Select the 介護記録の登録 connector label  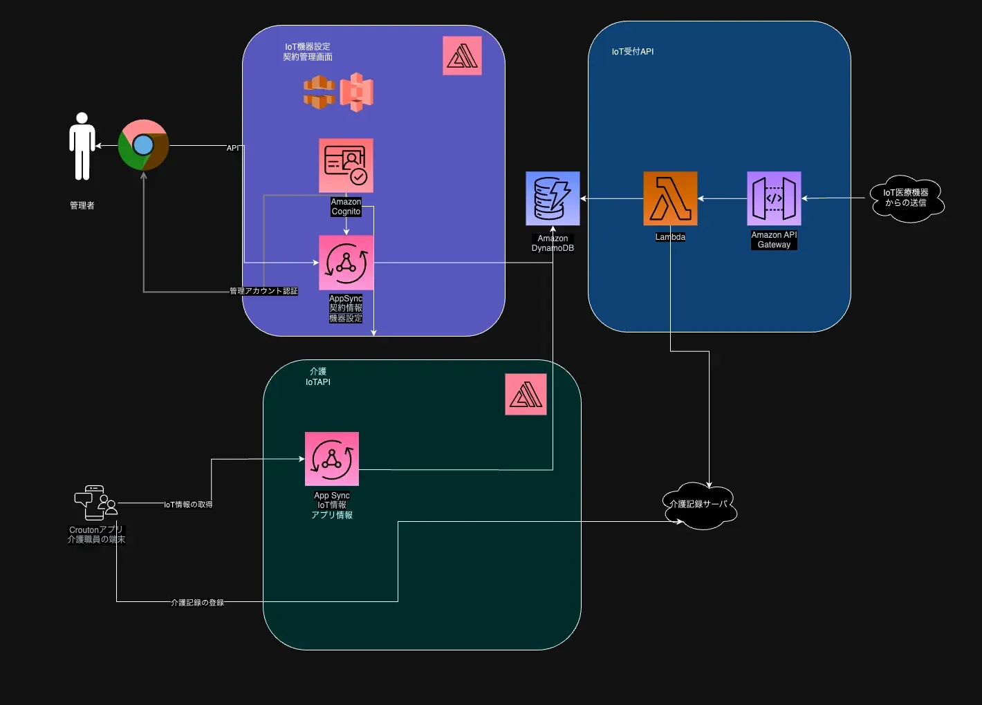coord(198,603)
